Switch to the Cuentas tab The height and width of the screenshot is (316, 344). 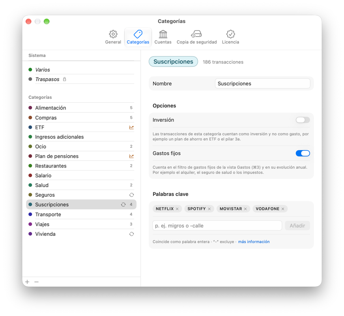click(163, 37)
